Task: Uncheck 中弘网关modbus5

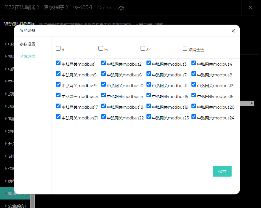Action: pyautogui.click(x=58, y=74)
